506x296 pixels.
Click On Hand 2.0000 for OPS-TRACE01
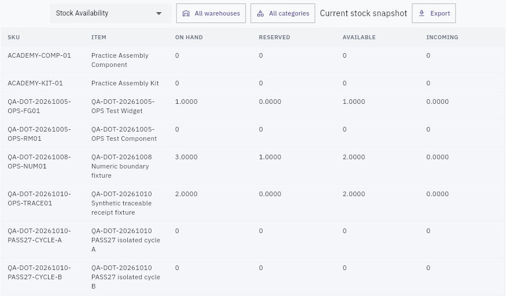186,194
